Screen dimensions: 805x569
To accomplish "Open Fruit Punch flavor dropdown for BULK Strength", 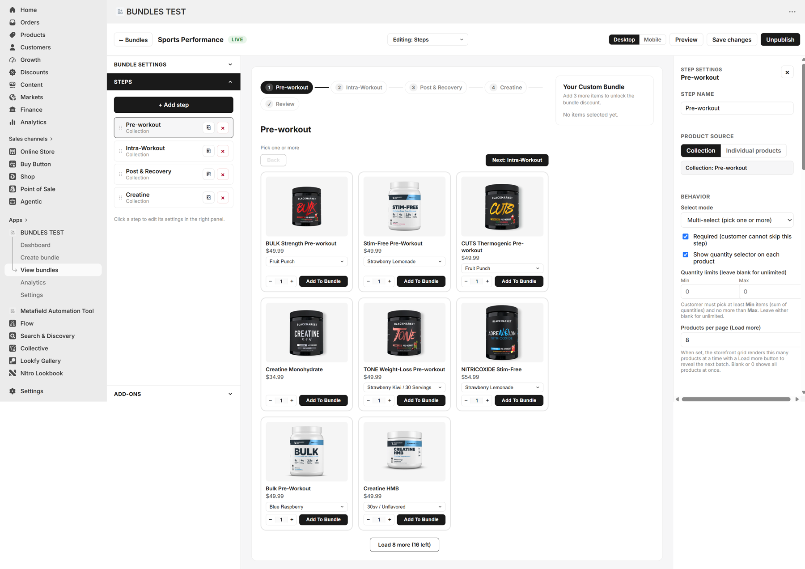I will (x=306, y=262).
